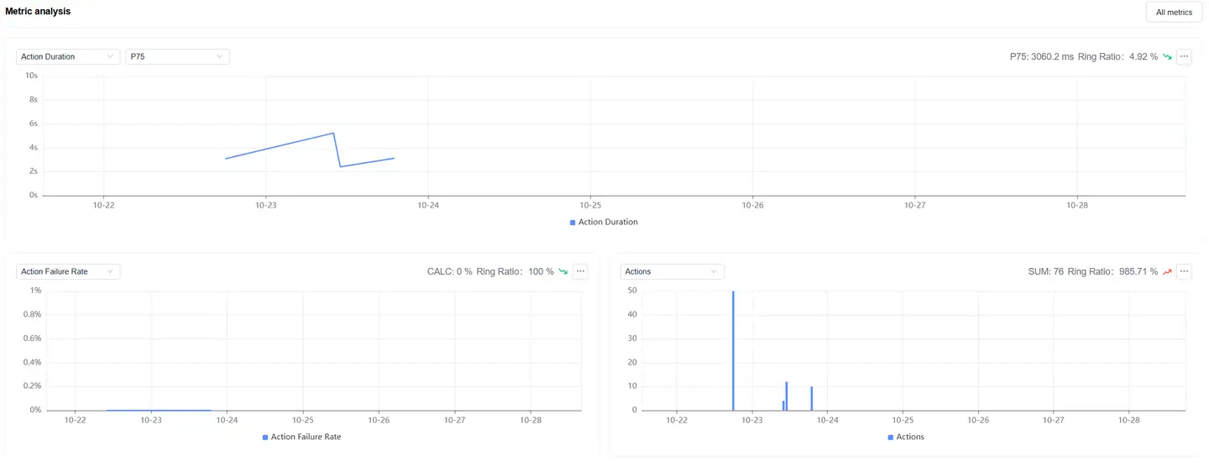Open more options menu for Actions chart
The width and height of the screenshot is (1209, 467).
1184,272
